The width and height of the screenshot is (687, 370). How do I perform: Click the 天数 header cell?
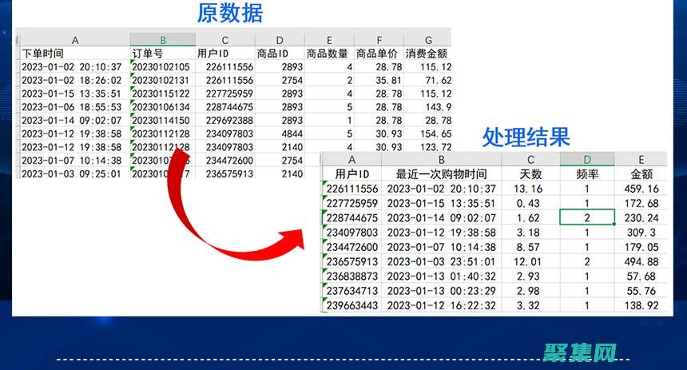coord(530,173)
